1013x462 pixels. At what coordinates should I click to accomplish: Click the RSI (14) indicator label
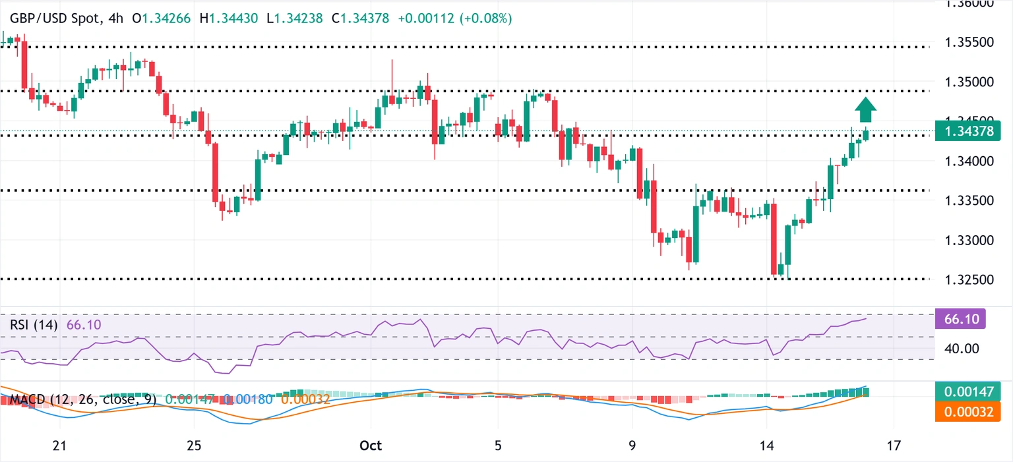point(34,325)
